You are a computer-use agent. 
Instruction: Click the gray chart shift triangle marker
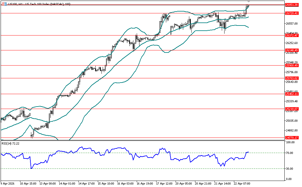coord(249,2)
